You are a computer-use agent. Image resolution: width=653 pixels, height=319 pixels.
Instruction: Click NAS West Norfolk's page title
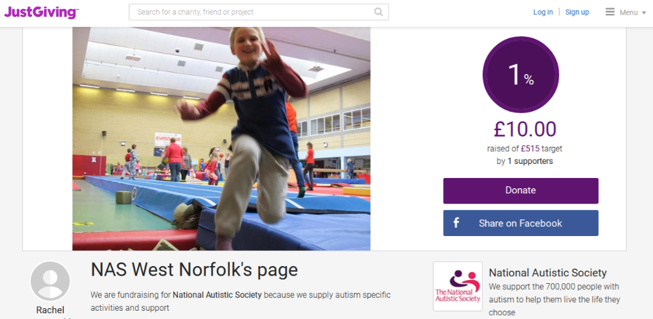194,270
